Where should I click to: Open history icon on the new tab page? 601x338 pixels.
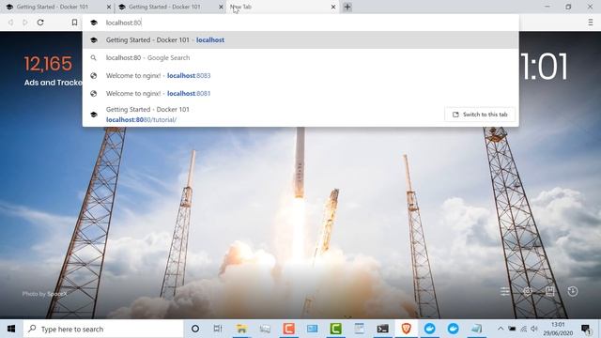573,292
